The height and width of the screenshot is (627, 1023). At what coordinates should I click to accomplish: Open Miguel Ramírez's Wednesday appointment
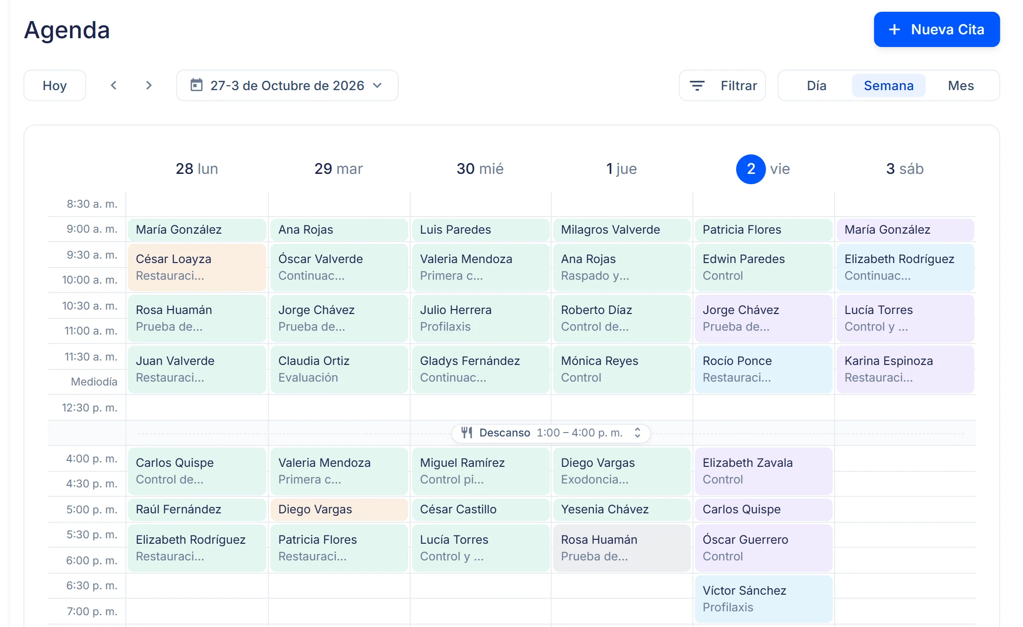point(481,471)
